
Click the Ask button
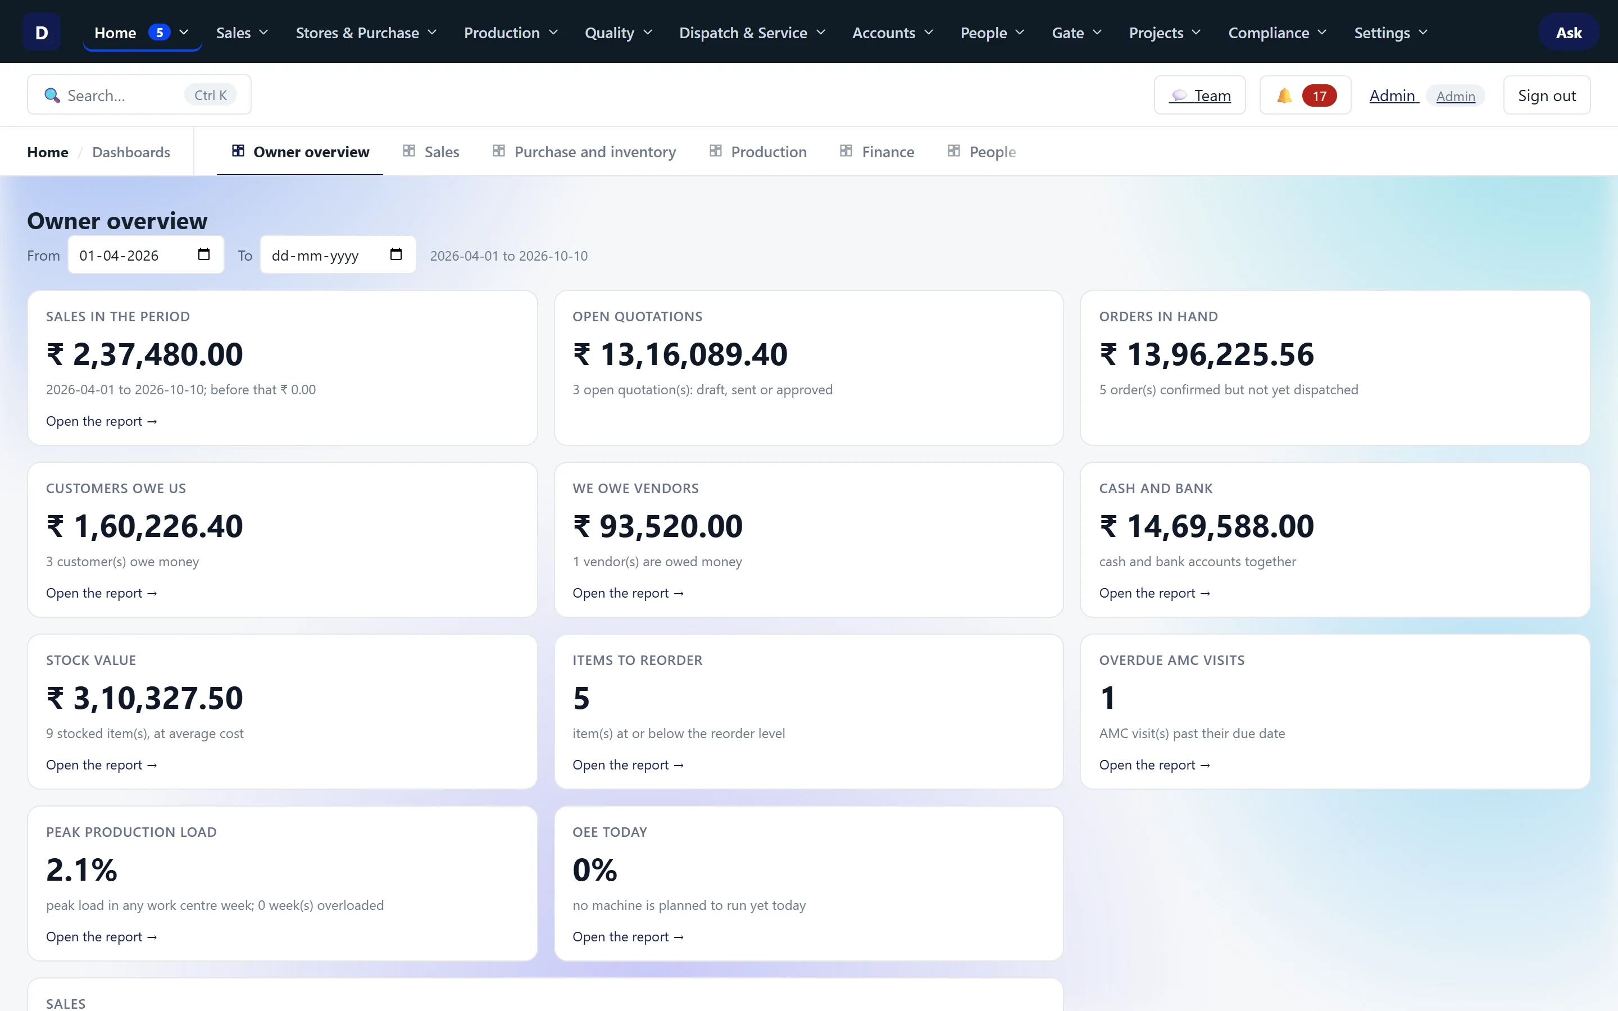tap(1569, 32)
